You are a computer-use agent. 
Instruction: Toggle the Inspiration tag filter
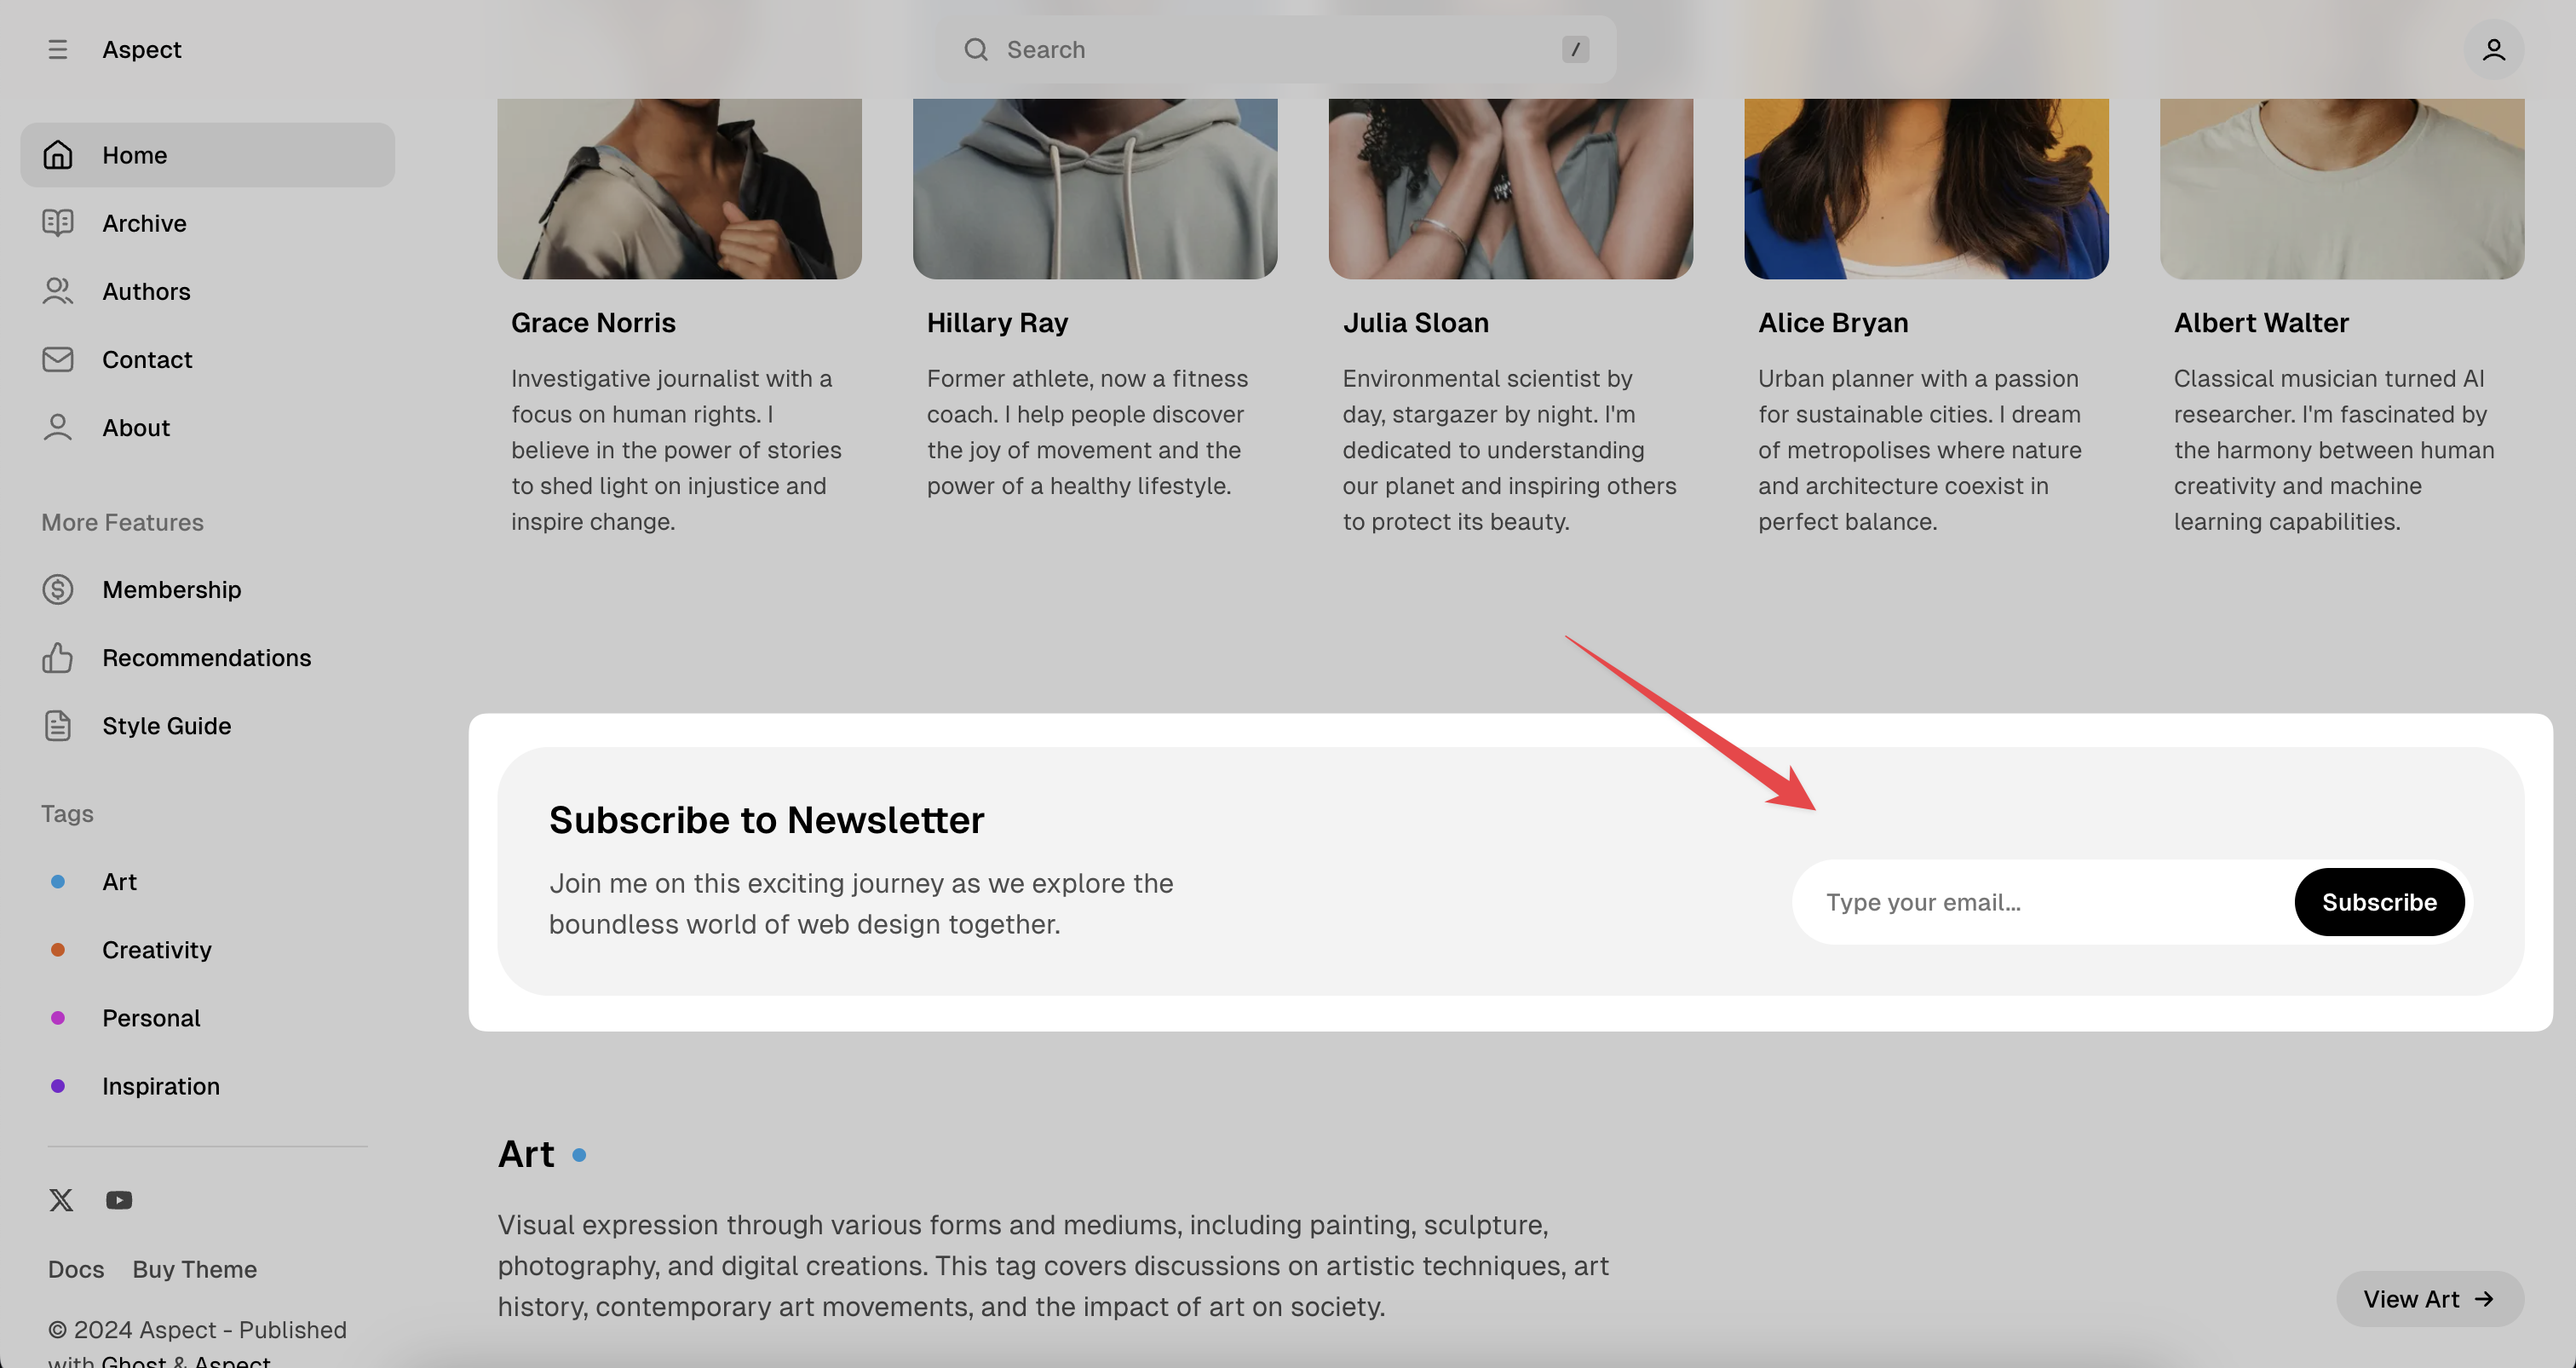click(x=160, y=1085)
